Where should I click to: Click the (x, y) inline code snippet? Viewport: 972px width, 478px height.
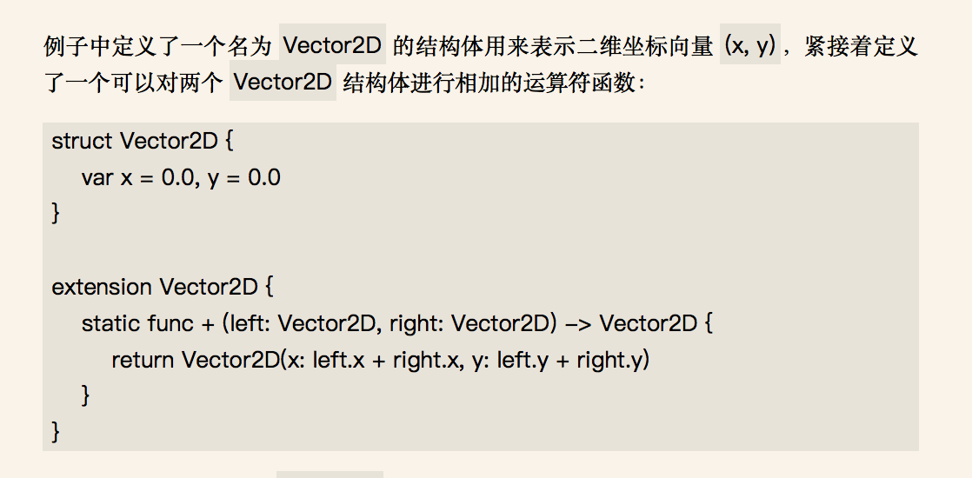[x=750, y=44]
